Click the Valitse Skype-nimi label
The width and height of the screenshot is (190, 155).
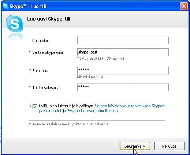[48, 52]
